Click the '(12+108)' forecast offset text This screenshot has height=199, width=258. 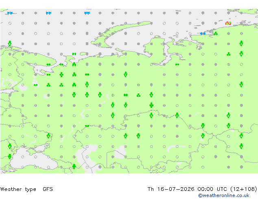pyautogui.click(x=244, y=189)
